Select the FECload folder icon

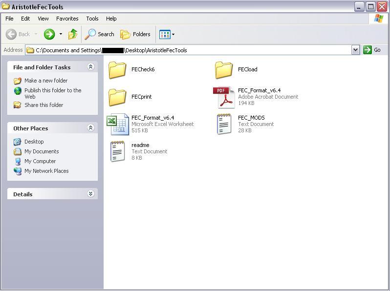point(224,70)
